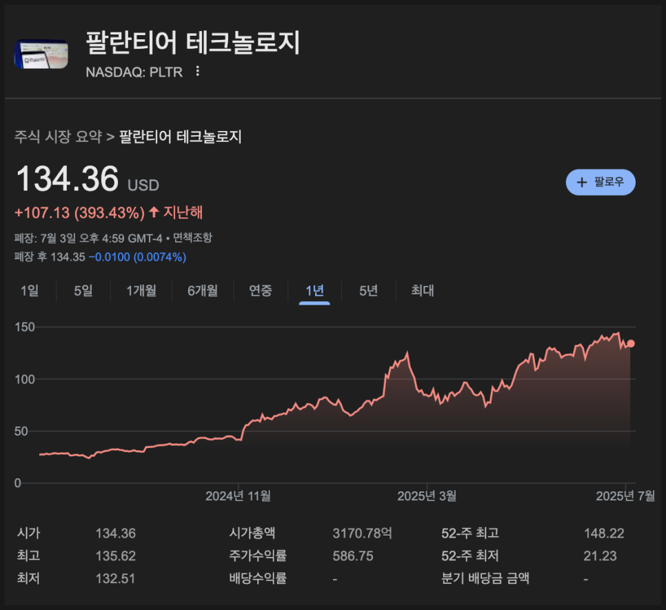Show the 연중 year-to-date chart
This screenshot has height=610, width=666.
tap(261, 291)
